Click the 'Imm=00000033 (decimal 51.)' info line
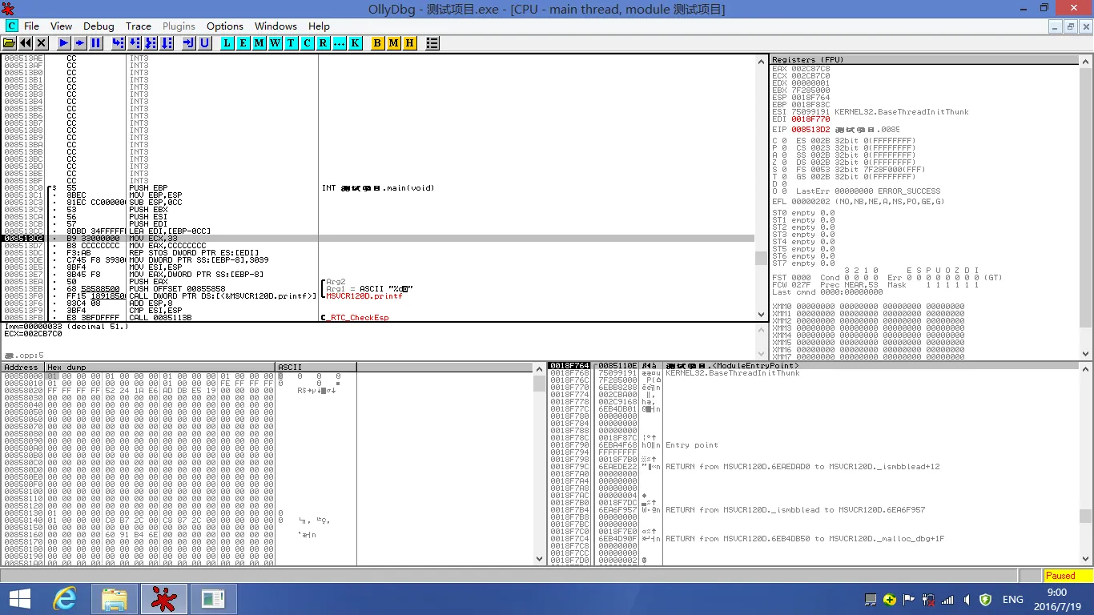This screenshot has height=615, width=1094. click(66, 327)
